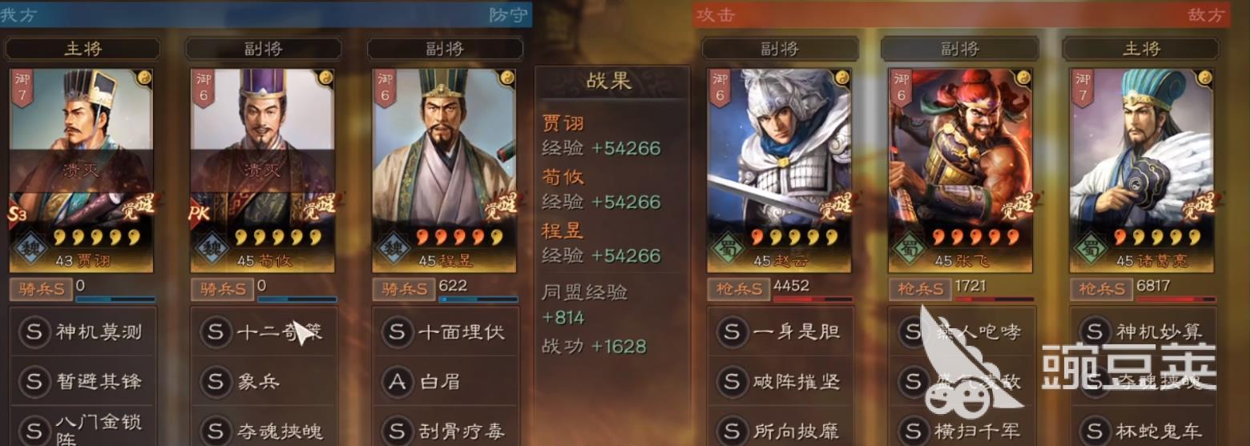This screenshot has width=1251, height=446.
Task: Open 荀攸 general portrait card
Action: [263, 169]
